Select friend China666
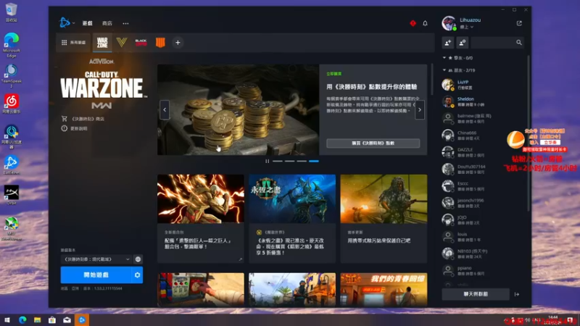Image resolution: width=580 pixels, height=326 pixels. (x=483, y=135)
